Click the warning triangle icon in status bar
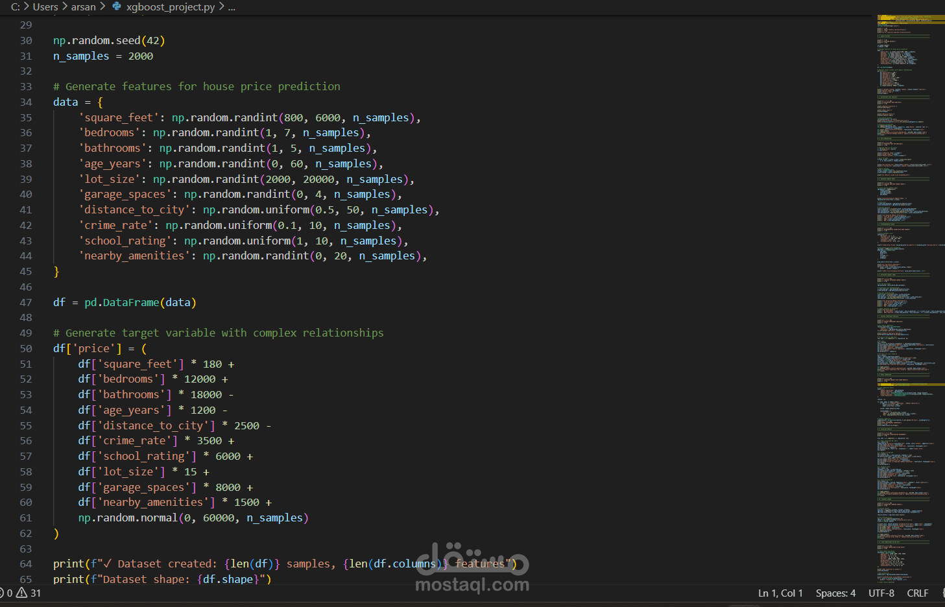The height and width of the screenshot is (607, 945). click(x=21, y=593)
